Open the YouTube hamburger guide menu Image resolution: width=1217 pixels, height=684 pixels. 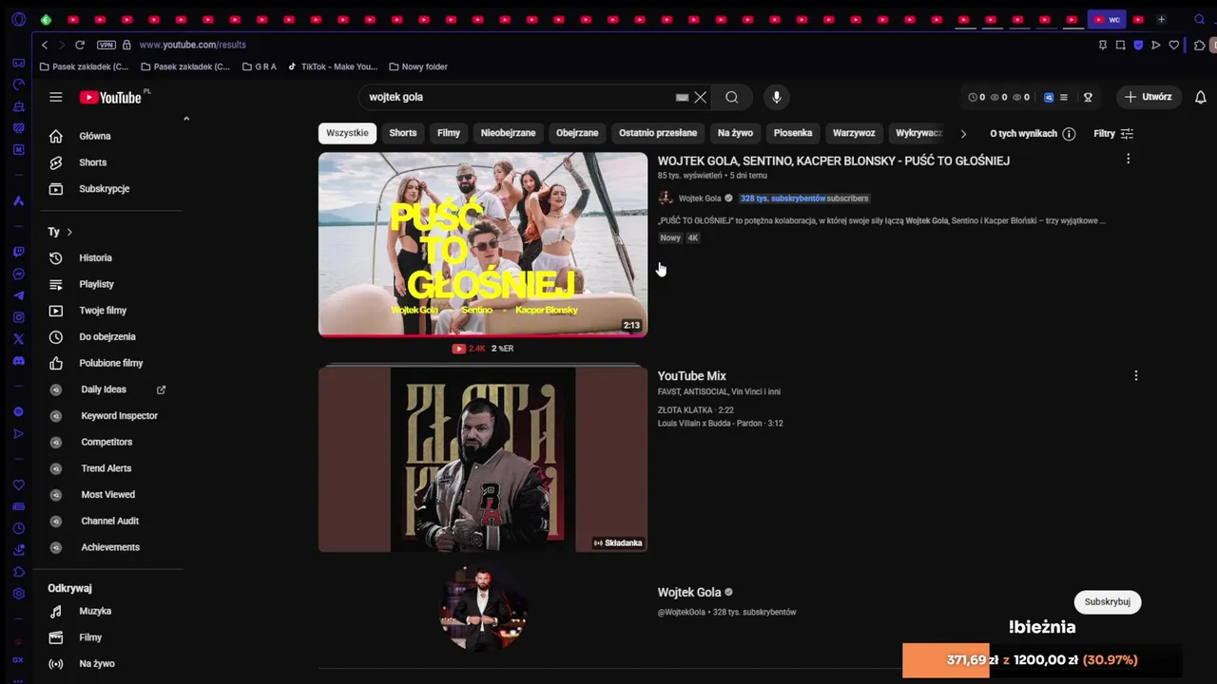(56, 97)
